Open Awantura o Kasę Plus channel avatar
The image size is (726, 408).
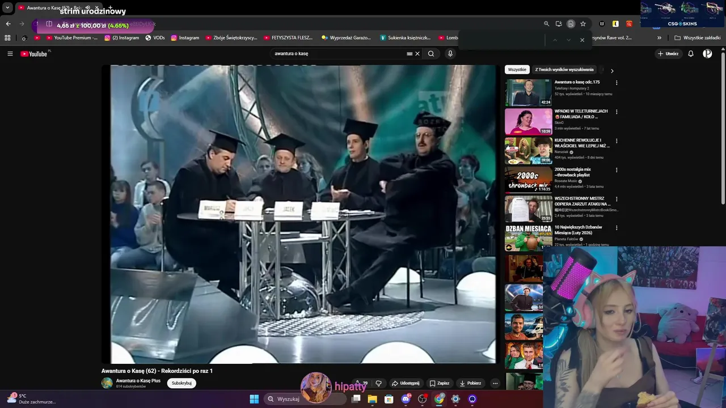tap(107, 383)
